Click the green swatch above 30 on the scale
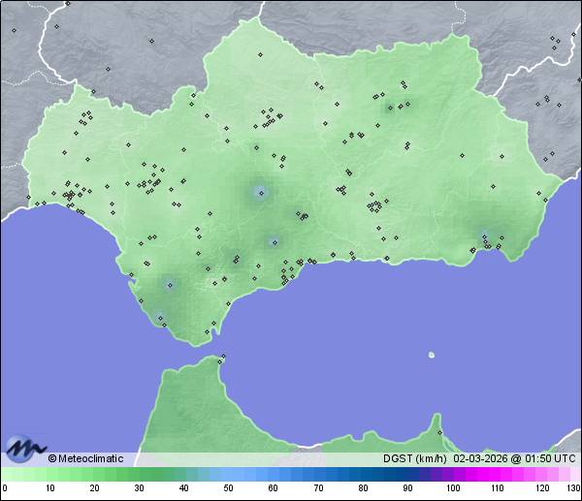 click(x=139, y=474)
